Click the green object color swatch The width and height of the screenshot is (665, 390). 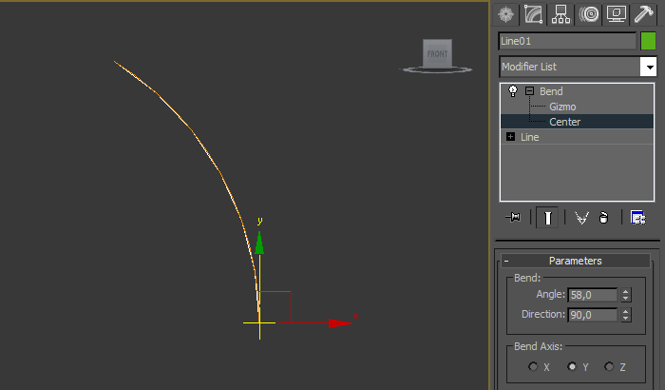[648, 41]
